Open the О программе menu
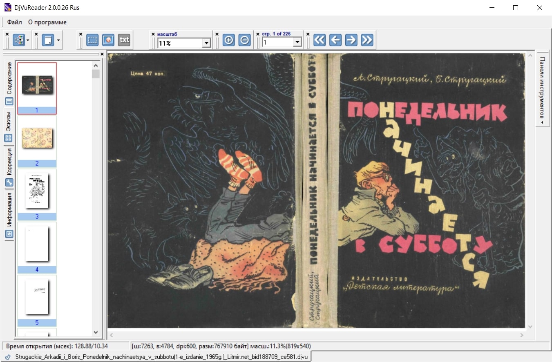This screenshot has height=362, width=552. [x=47, y=22]
